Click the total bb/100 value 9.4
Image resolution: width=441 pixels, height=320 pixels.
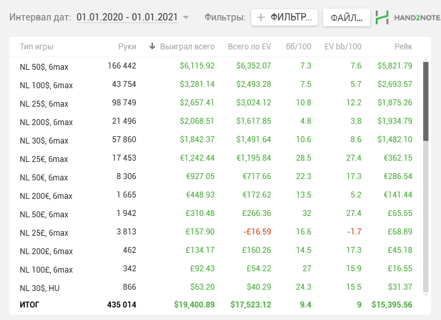[x=305, y=305]
